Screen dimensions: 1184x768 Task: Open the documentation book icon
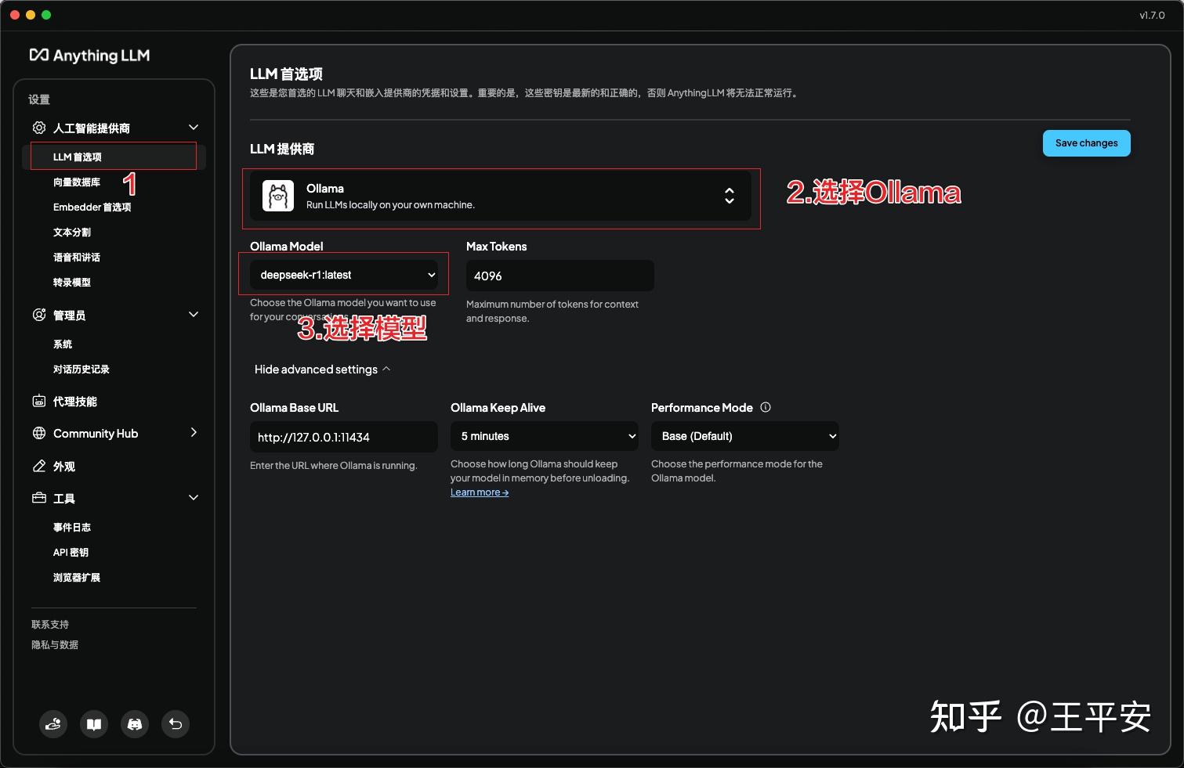click(94, 724)
